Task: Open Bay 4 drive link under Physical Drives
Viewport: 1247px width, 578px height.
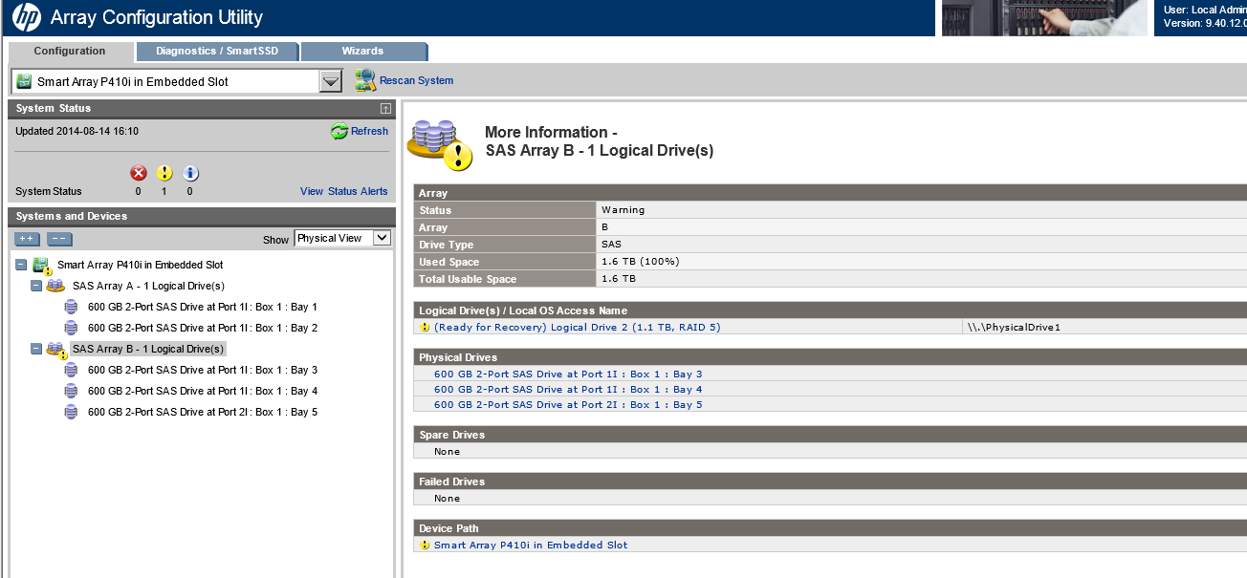Action: point(568,389)
